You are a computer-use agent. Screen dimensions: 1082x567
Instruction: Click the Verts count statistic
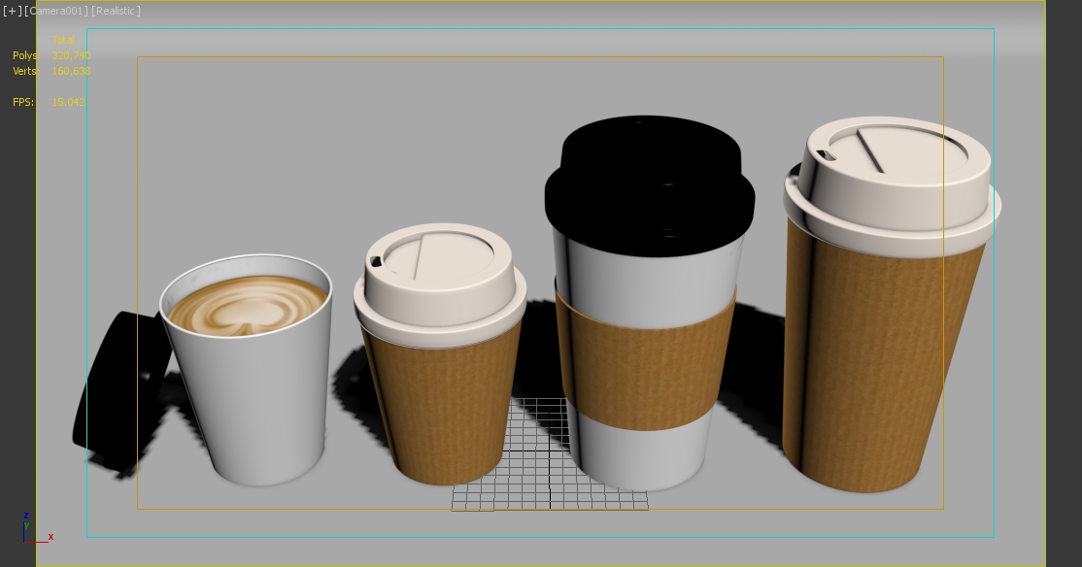(70, 71)
